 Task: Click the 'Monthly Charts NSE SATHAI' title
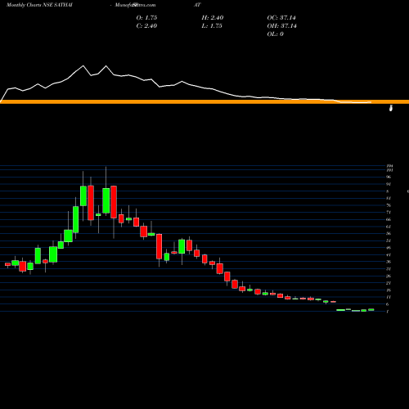39,5
